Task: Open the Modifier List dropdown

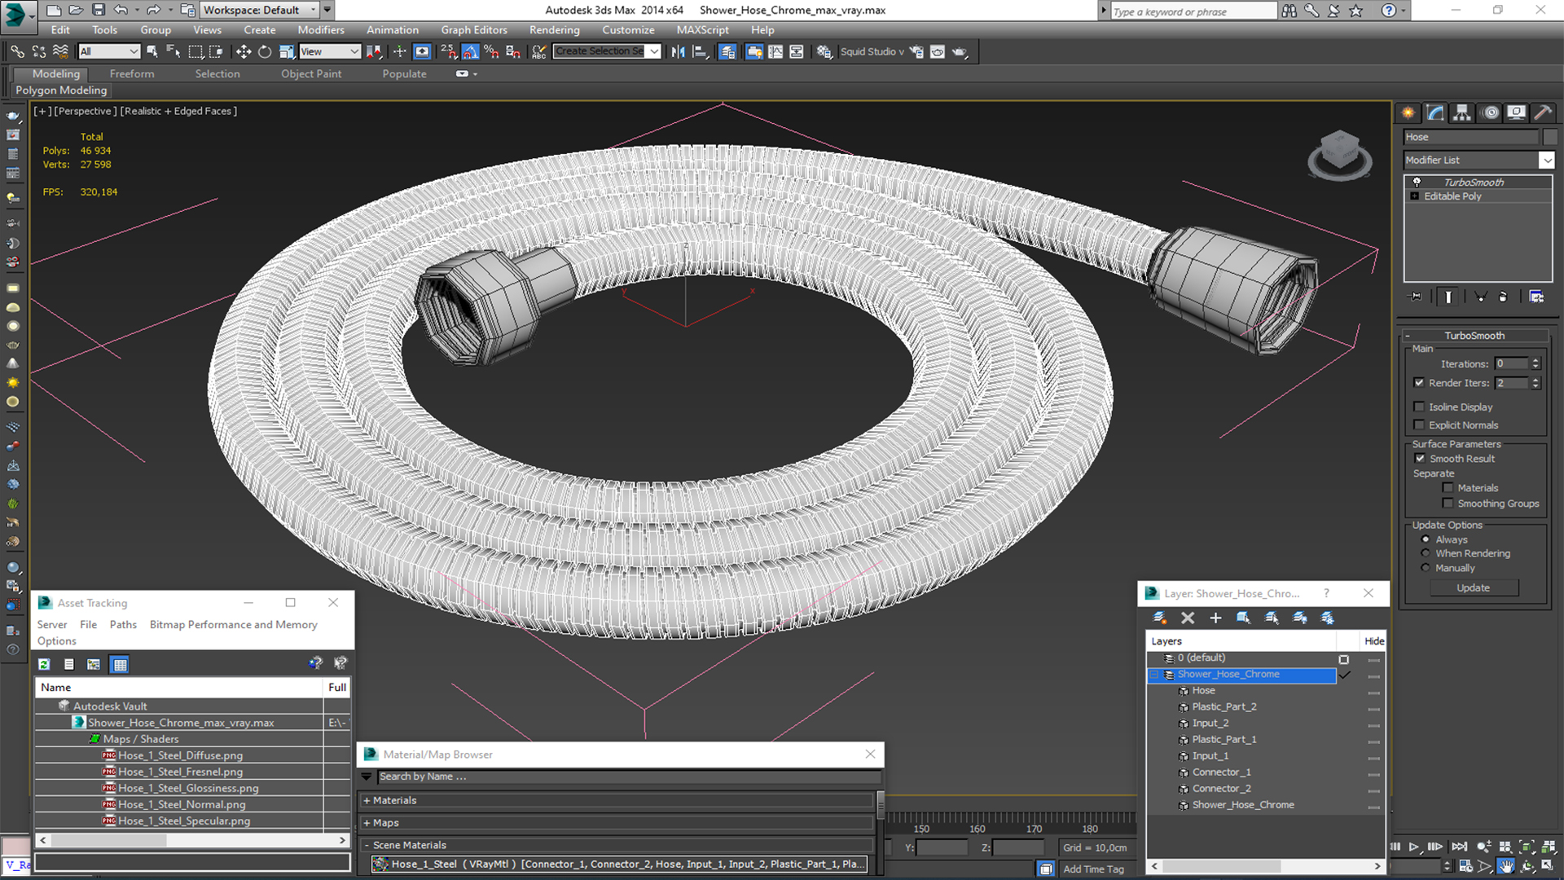Action: (x=1546, y=161)
